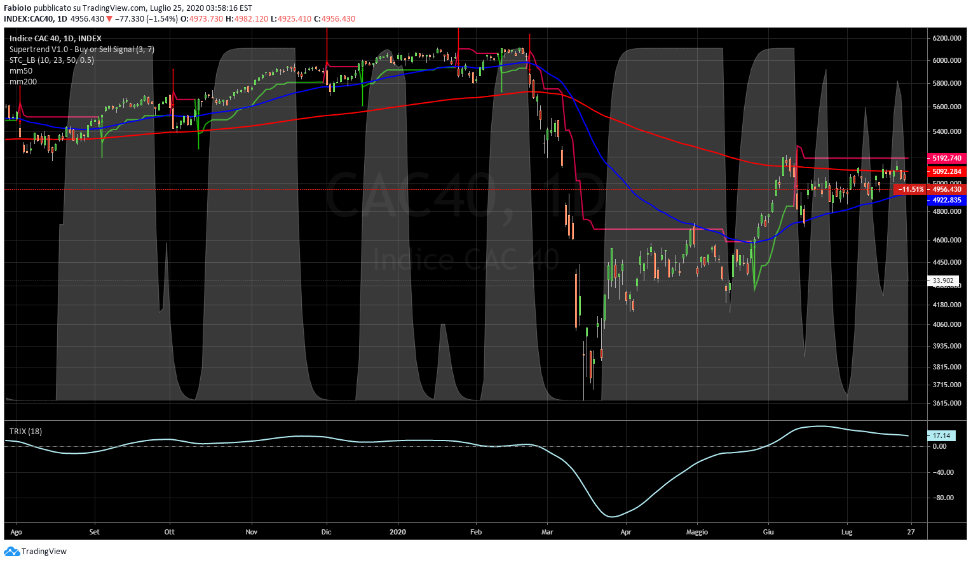Click the Dic month axis label
Screen dimensions: 971x563
pyautogui.click(x=326, y=532)
